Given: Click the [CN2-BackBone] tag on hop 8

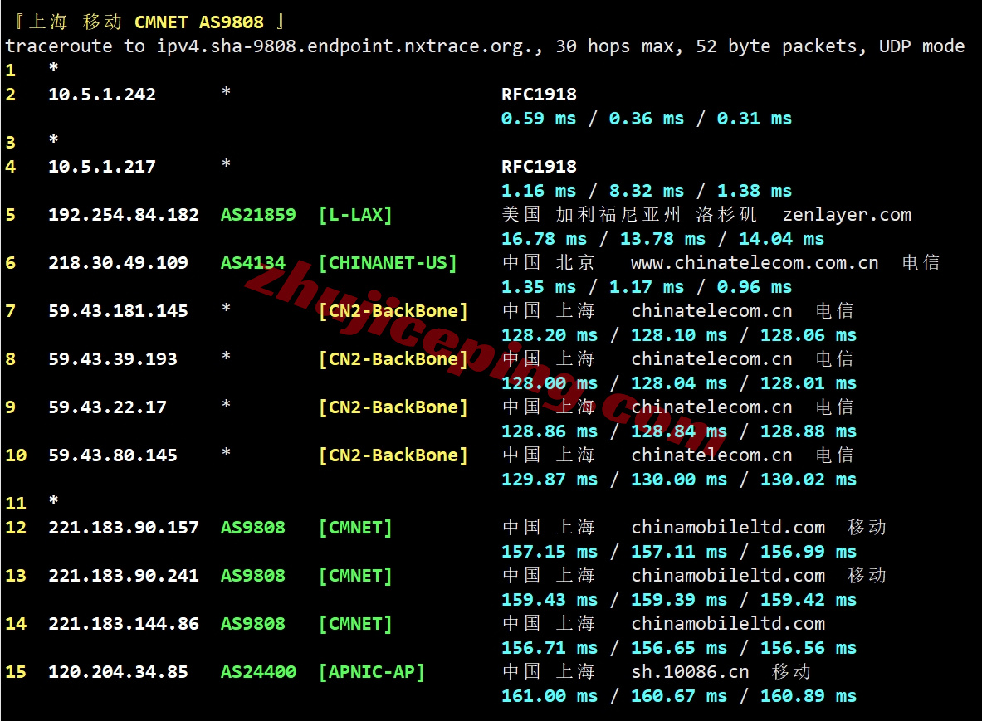Looking at the screenshot, I should click(x=393, y=359).
